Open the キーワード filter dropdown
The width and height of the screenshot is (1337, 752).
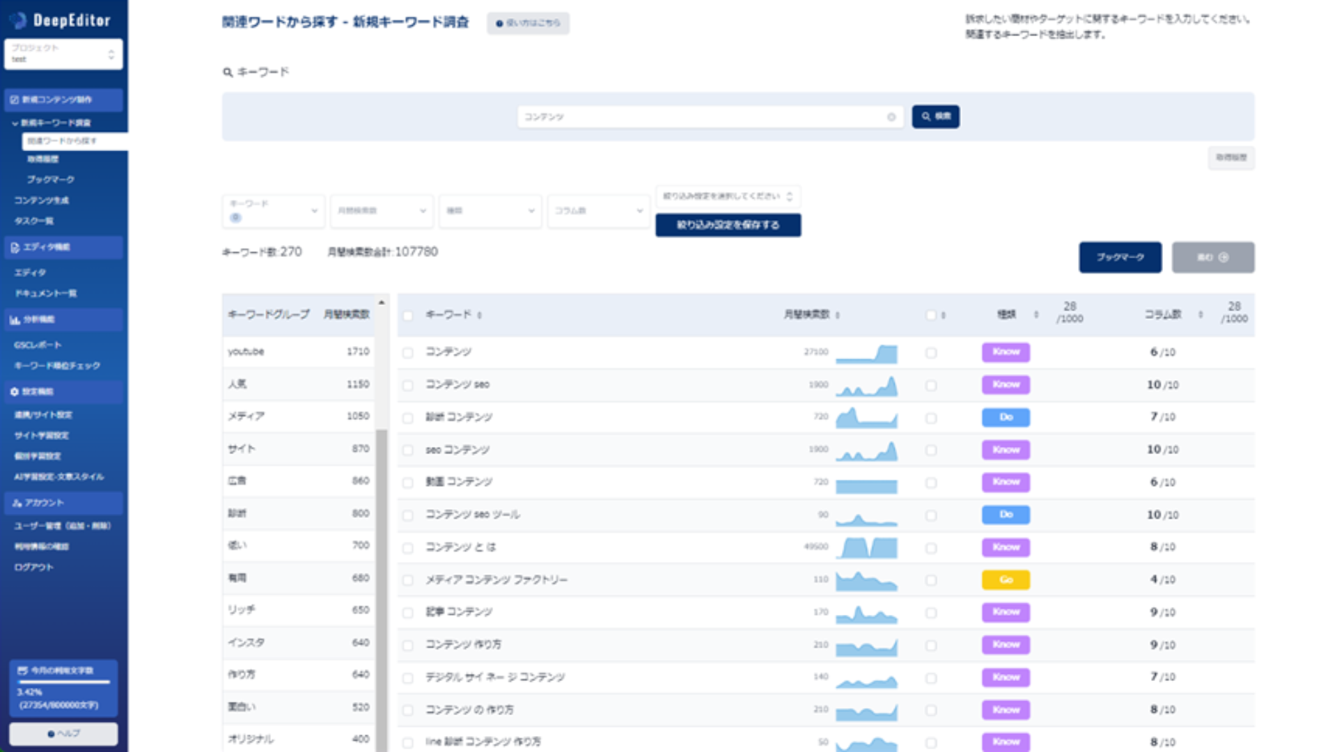click(x=274, y=210)
